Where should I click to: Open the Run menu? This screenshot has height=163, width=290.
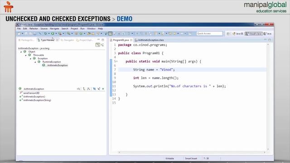point(82,29)
